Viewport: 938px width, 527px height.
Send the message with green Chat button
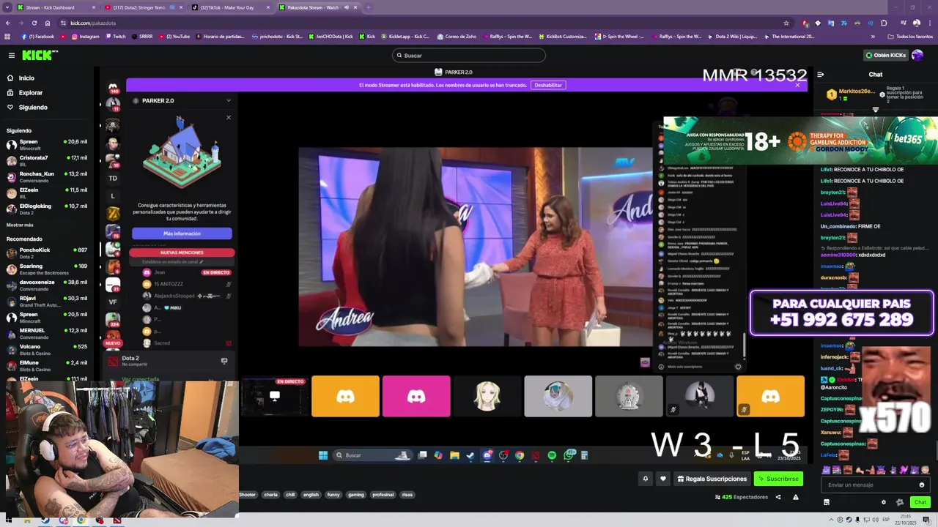[920, 502]
